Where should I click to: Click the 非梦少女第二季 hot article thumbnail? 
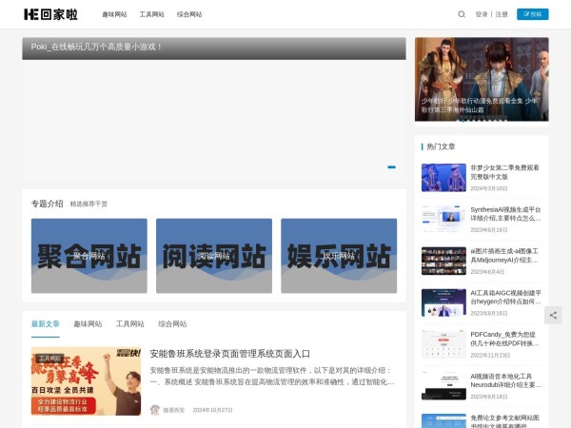(443, 178)
